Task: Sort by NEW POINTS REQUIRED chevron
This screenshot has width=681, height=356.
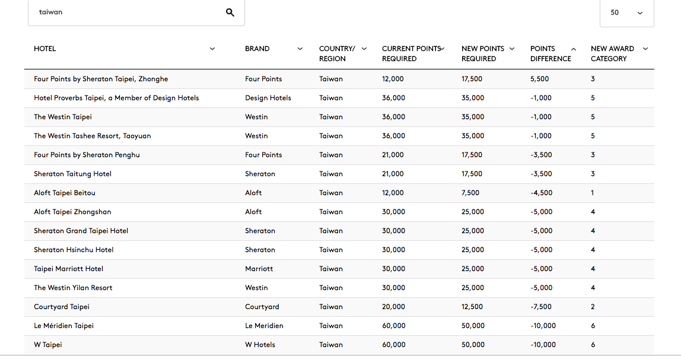Action: 512,49
